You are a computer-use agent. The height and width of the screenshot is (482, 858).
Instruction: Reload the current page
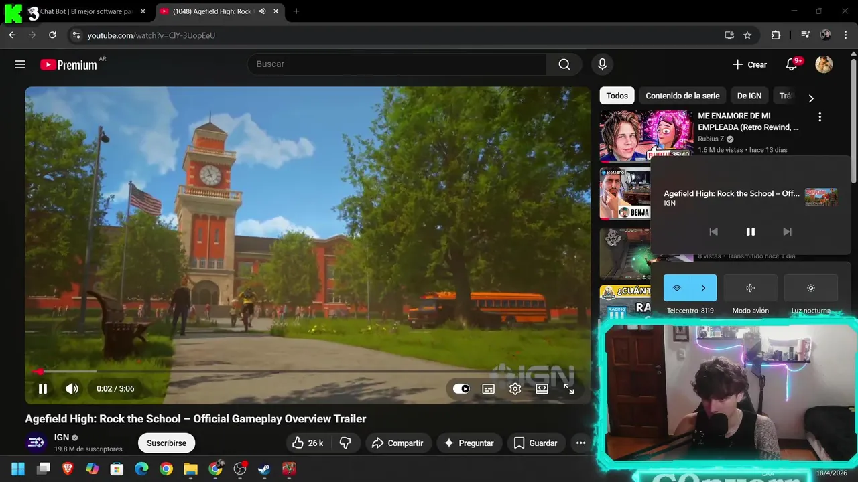pyautogui.click(x=52, y=35)
